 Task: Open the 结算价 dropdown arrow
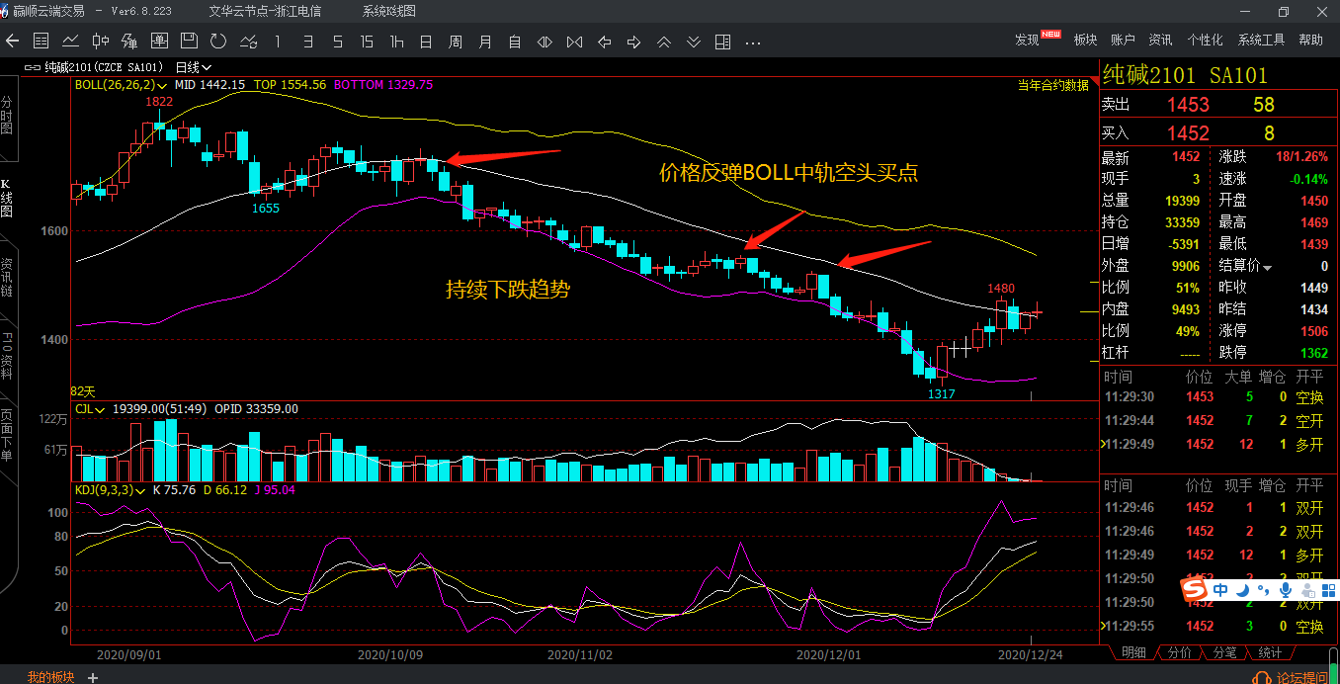pos(1268,267)
